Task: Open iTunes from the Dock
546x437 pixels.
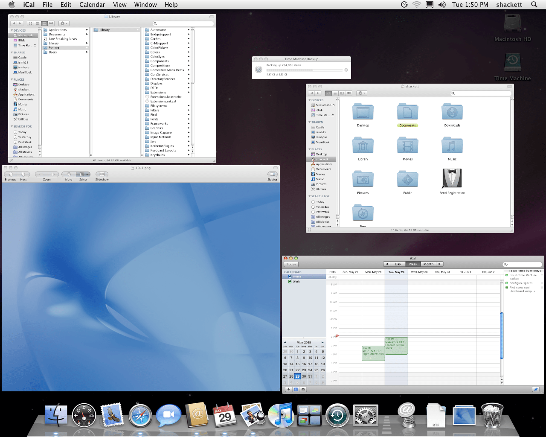Action: coord(280,415)
